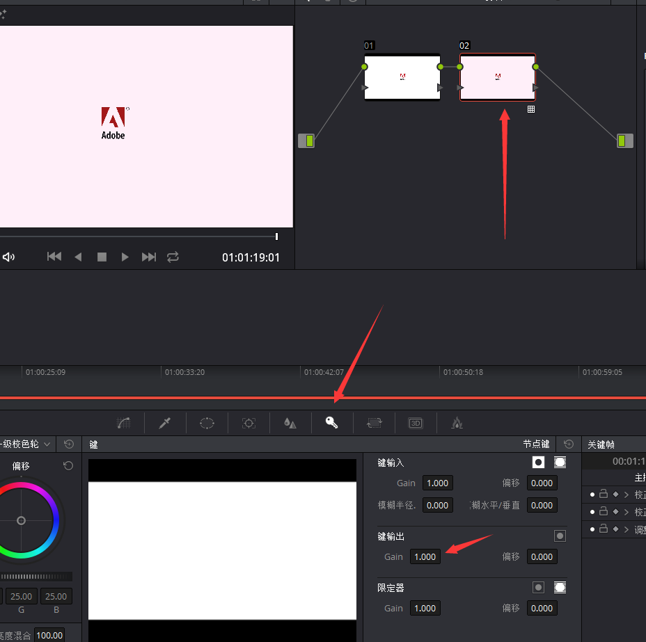646x642 pixels.
Task: Click the diamond keyframe icon on 调 row
Action: click(x=616, y=529)
